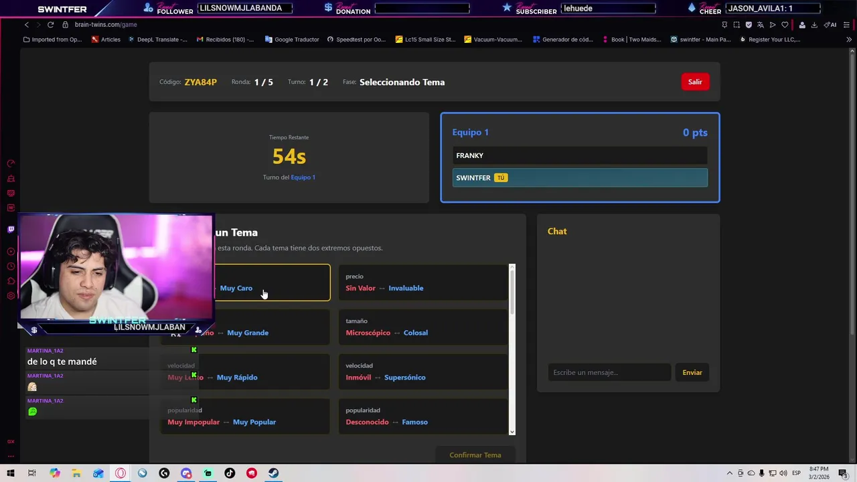Image resolution: width=857 pixels, height=482 pixels.
Task: Click the red Salir button
Action: point(695,82)
